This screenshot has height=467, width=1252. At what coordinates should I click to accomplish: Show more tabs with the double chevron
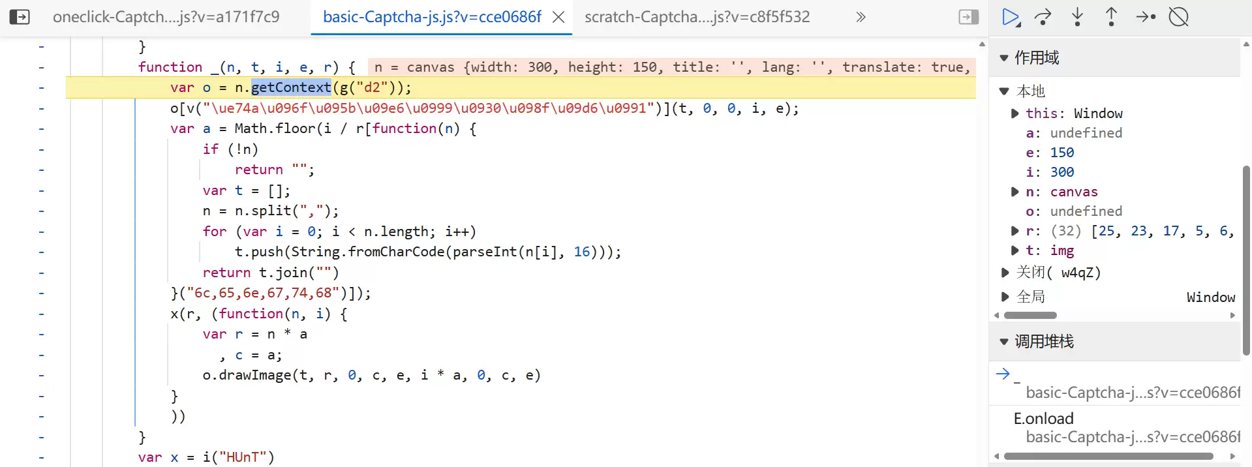click(861, 17)
